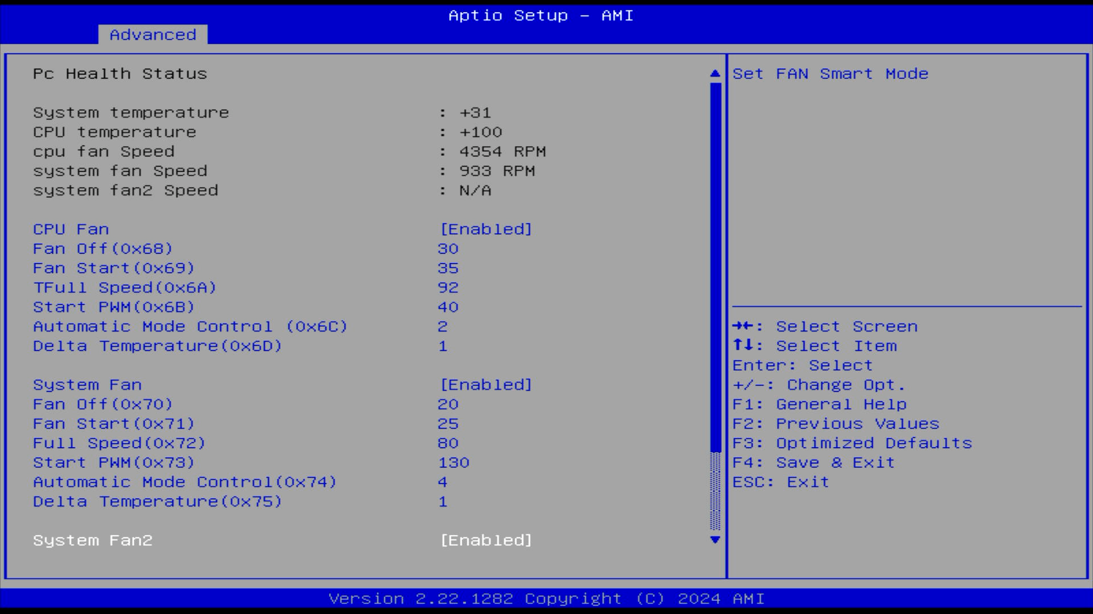Switch to the Advanced tab

pyautogui.click(x=153, y=34)
